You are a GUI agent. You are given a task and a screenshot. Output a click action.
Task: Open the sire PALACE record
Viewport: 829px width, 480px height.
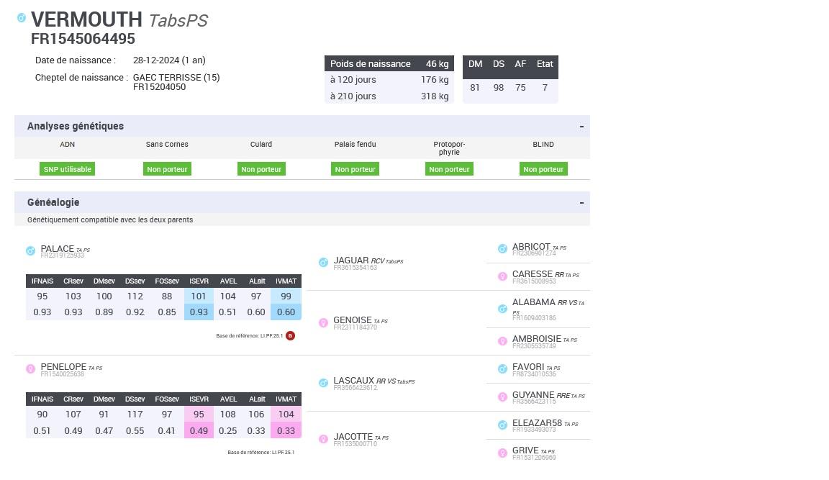point(57,249)
